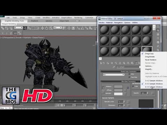167x125 pixels.
Task: Click the Specular color swatch
Action: point(118,94)
